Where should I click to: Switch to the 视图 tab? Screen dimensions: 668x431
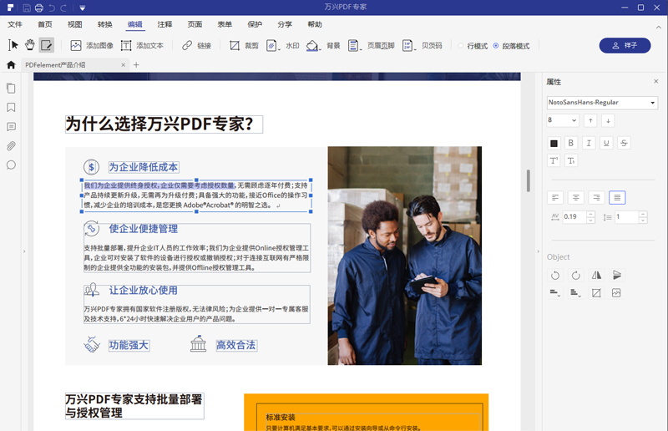(74, 24)
